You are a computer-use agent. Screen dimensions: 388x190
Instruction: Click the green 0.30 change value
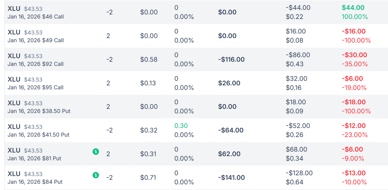(181, 126)
